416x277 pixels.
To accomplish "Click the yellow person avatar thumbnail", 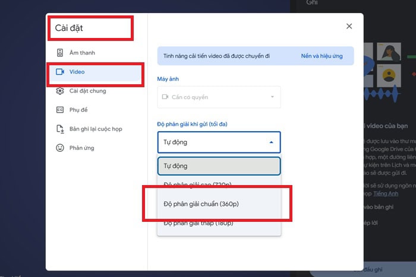I will click(389, 75).
